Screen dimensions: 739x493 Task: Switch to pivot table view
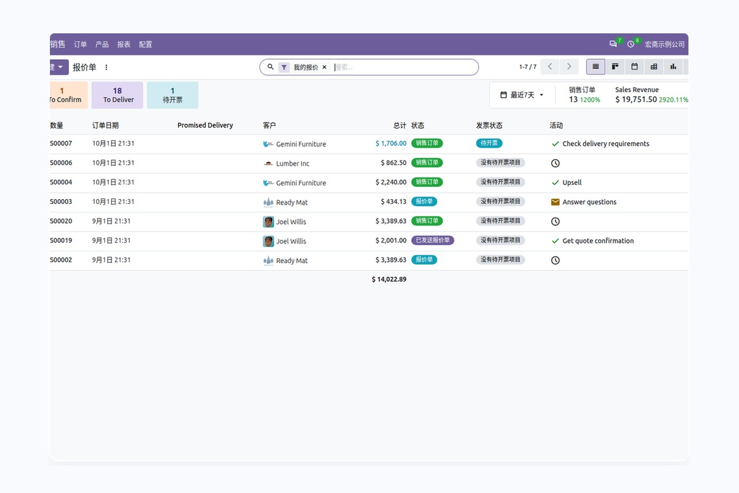tap(654, 67)
